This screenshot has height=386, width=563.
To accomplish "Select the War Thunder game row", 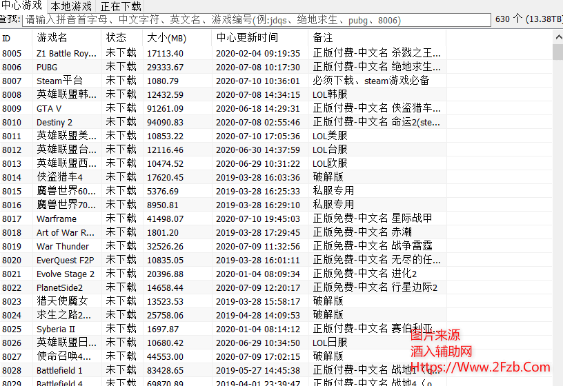I will [x=223, y=247].
